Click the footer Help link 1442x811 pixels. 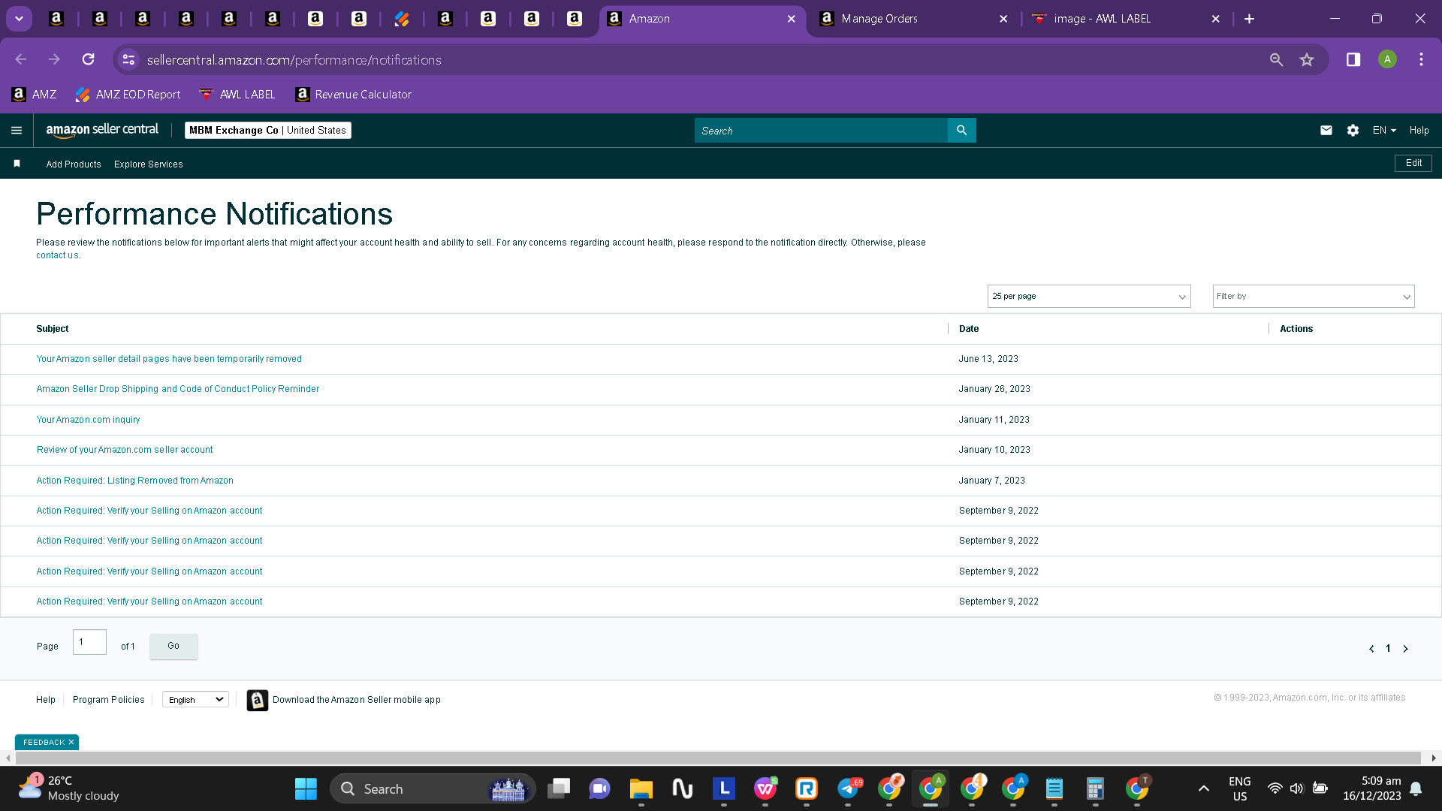pos(46,700)
